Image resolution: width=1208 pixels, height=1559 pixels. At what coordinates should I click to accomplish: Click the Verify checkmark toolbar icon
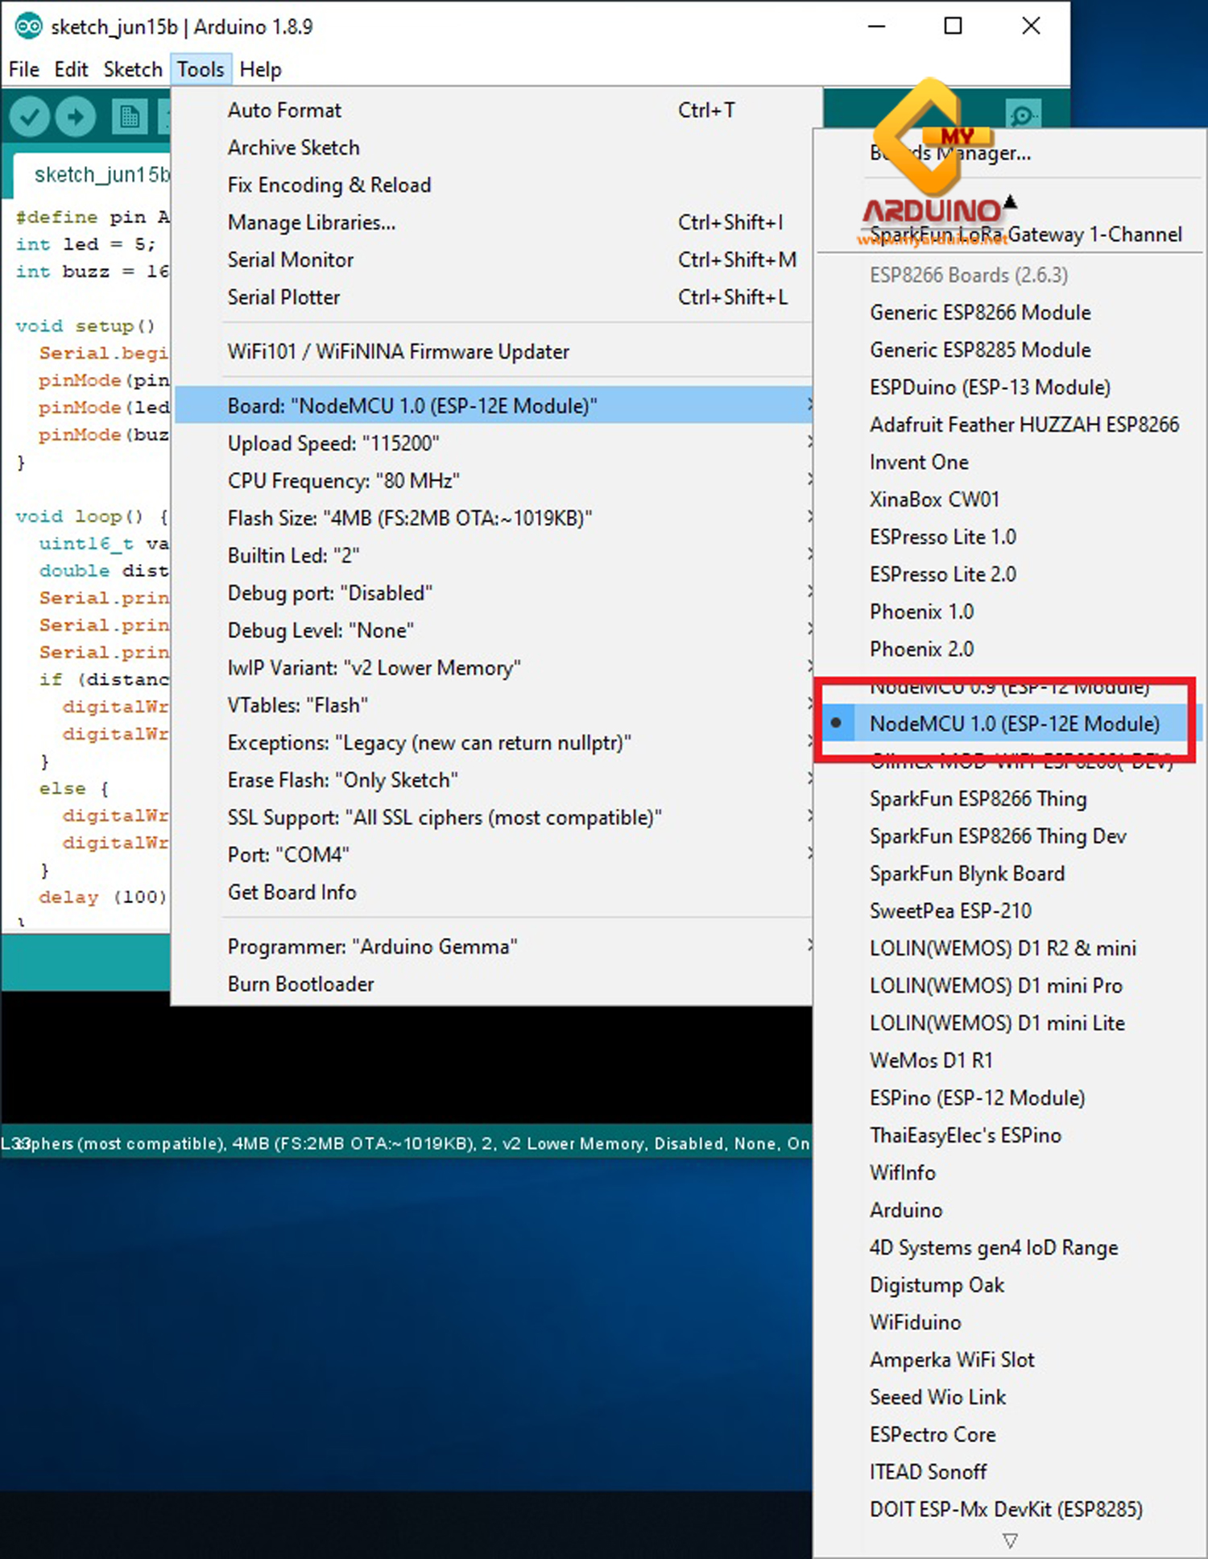pyautogui.click(x=30, y=118)
